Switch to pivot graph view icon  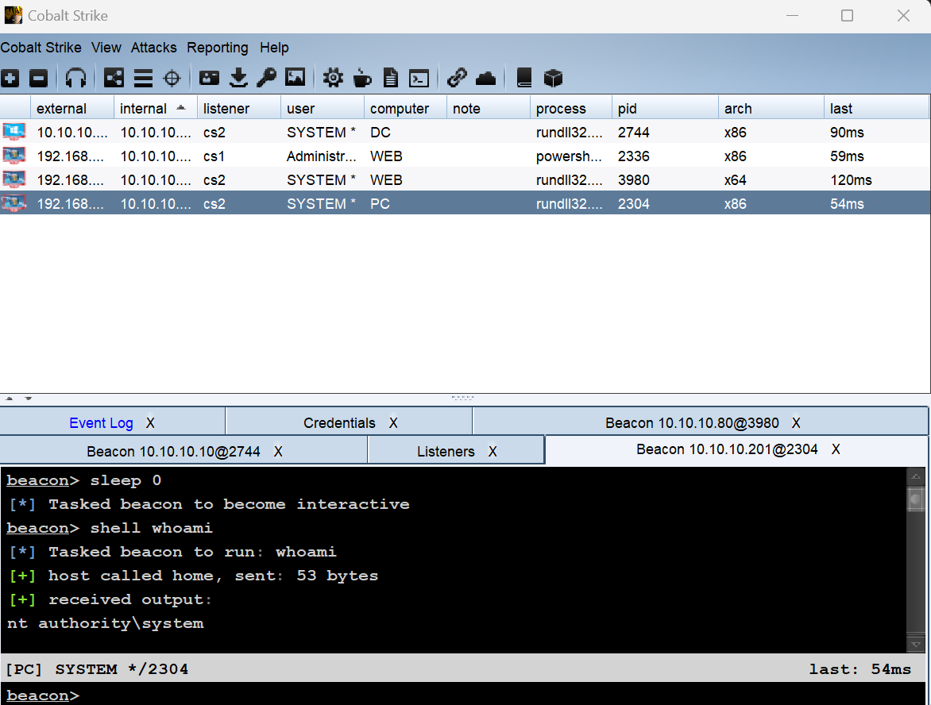114,78
